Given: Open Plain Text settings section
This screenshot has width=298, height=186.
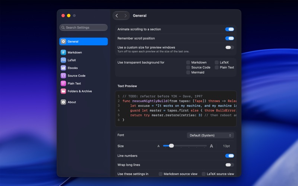Looking at the screenshot, I should [83, 83].
